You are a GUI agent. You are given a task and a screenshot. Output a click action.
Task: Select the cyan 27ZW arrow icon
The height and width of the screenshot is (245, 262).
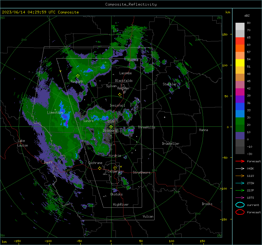click(240, 183)
